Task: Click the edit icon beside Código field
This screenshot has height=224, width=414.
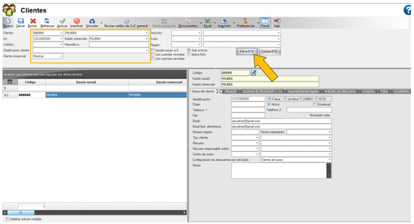Action: point(253,73)
